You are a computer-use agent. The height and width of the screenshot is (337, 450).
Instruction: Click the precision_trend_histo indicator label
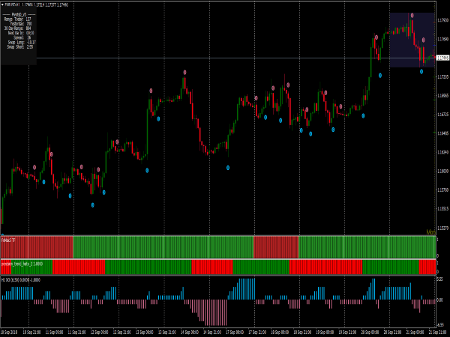[22, 264]
